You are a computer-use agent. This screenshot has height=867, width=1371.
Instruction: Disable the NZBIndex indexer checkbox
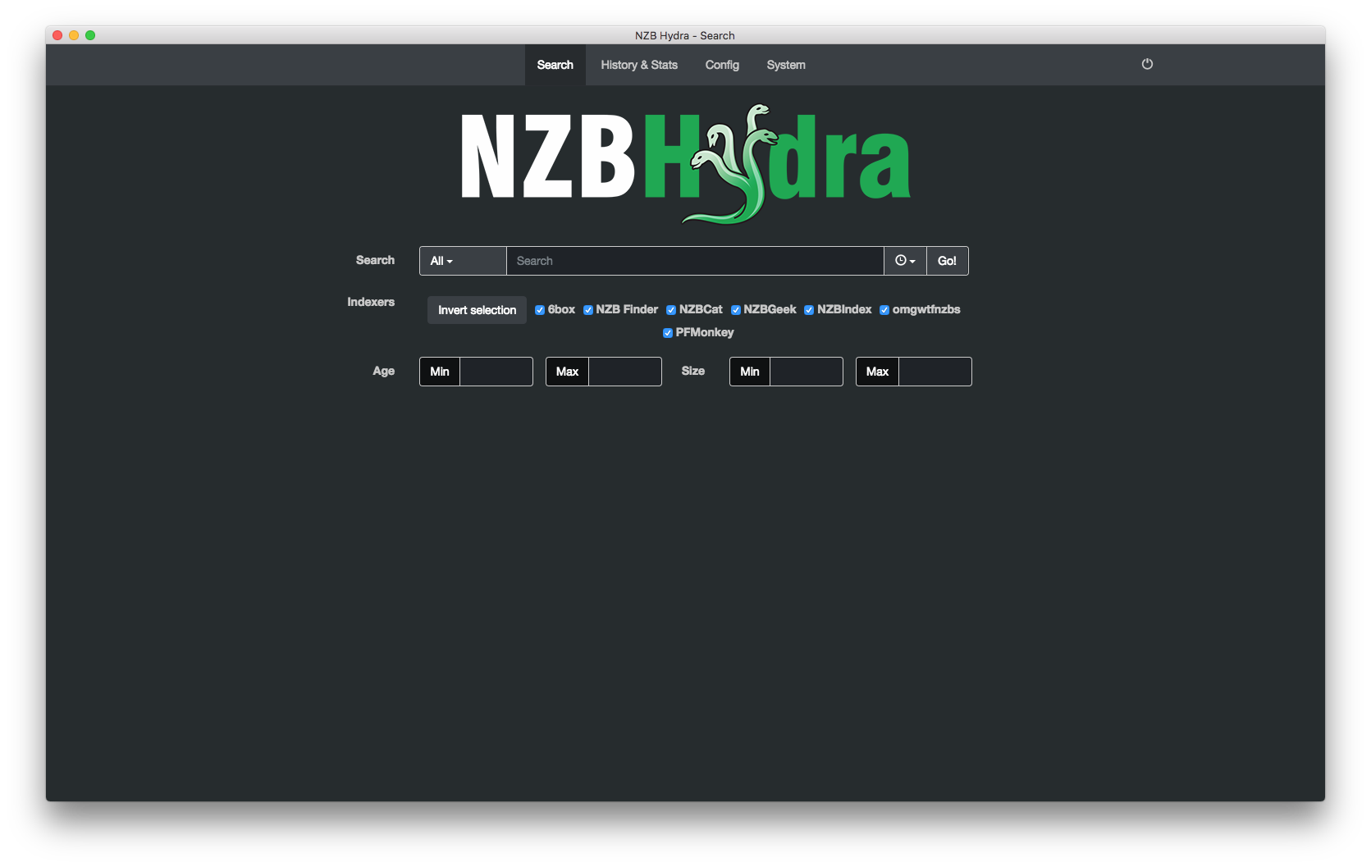809,310
